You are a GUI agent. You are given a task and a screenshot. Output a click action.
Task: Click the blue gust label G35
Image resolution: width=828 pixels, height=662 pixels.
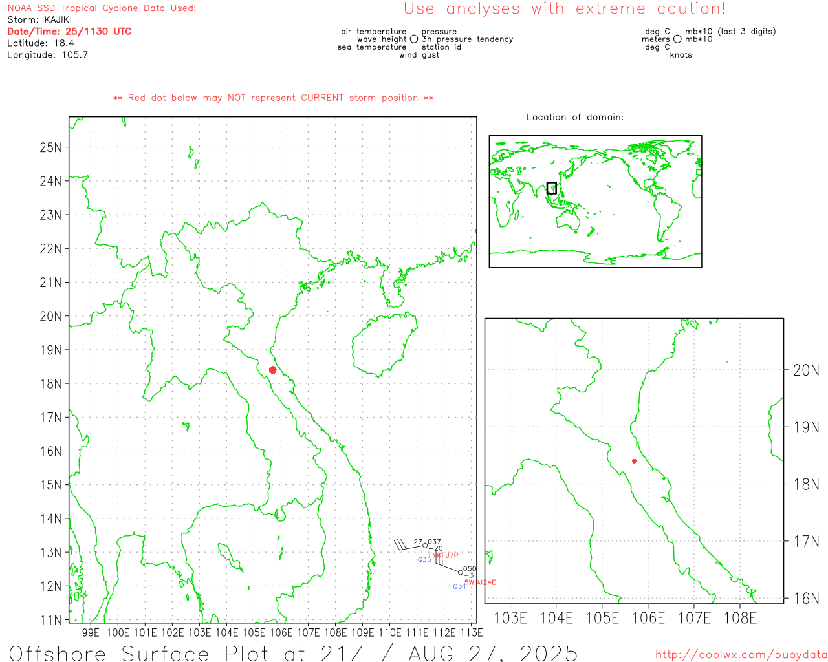tap(424, 560)
